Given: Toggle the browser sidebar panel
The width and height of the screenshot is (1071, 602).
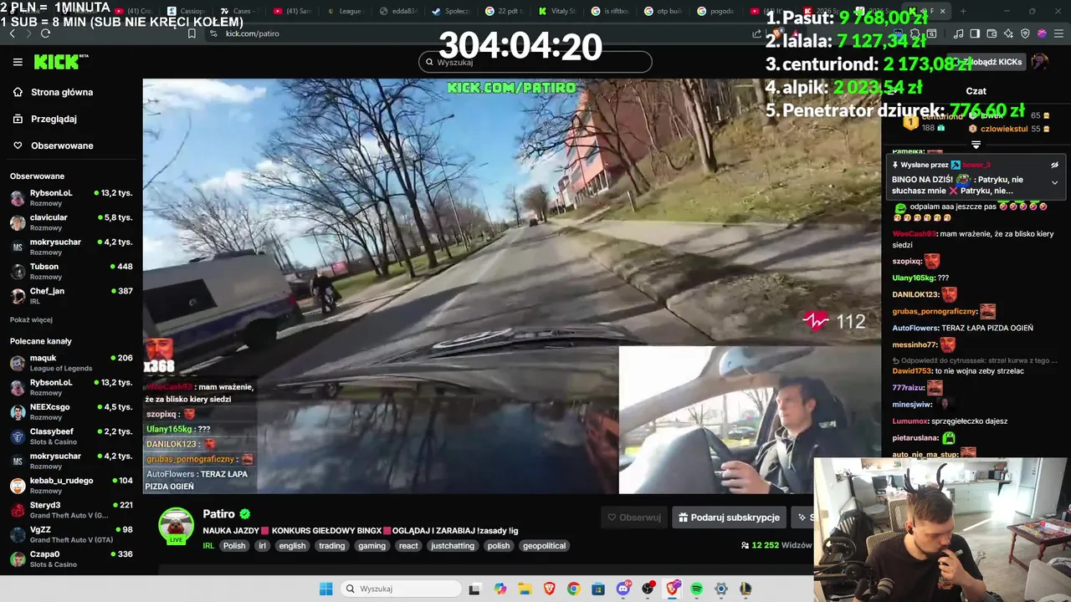Looking at the screenshot, I should point(975,33).
